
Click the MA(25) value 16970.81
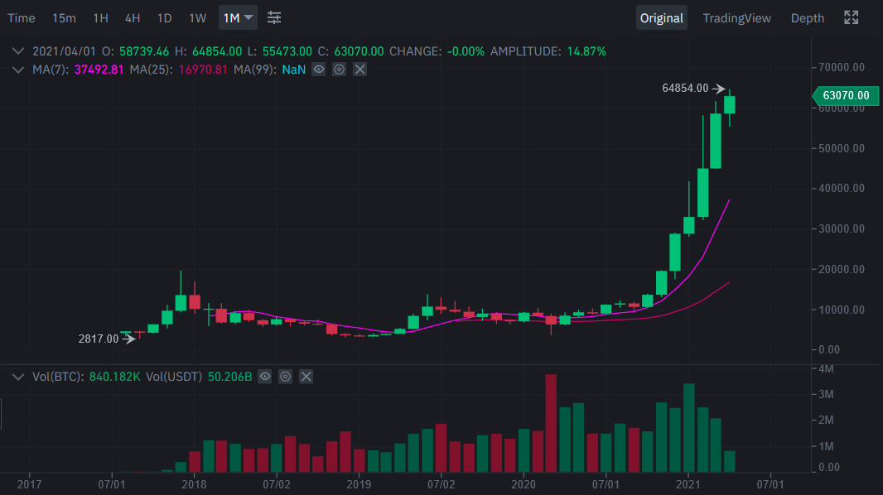tap(203, 70)
